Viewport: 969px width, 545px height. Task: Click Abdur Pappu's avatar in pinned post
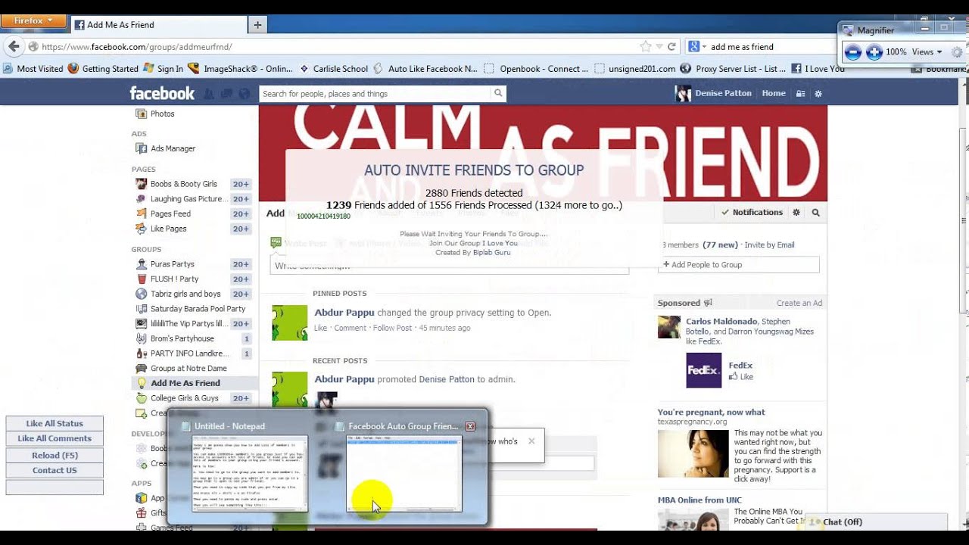[x=290, y=322]
